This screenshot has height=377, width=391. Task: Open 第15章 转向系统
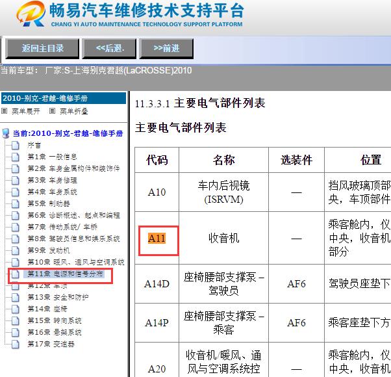pyautogui.click(x=55, y=321)
